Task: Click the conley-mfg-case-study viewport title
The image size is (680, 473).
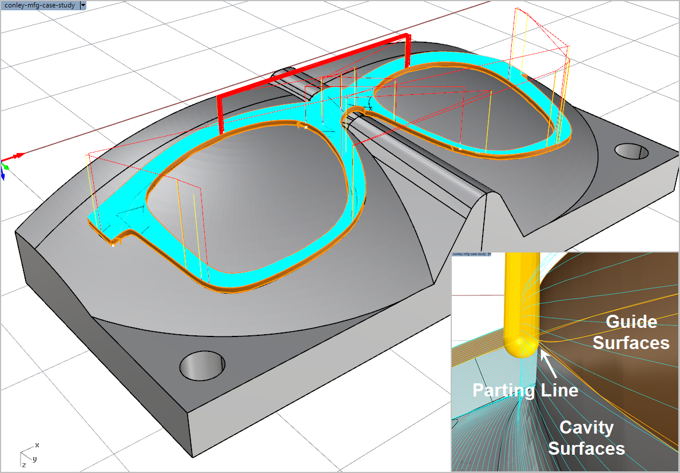Action: point(39,5)
